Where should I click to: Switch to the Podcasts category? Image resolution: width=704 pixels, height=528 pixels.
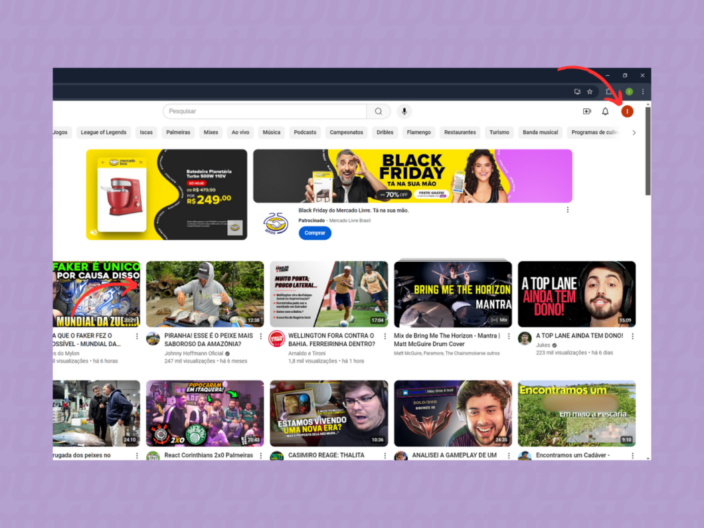305,132
